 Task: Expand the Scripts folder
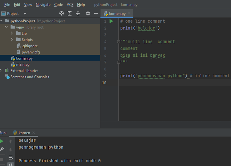(x=12, y=40)
